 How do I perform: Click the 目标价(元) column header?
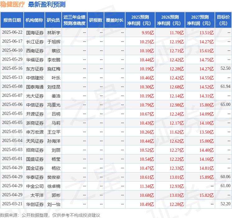click(x=223, y=20)
